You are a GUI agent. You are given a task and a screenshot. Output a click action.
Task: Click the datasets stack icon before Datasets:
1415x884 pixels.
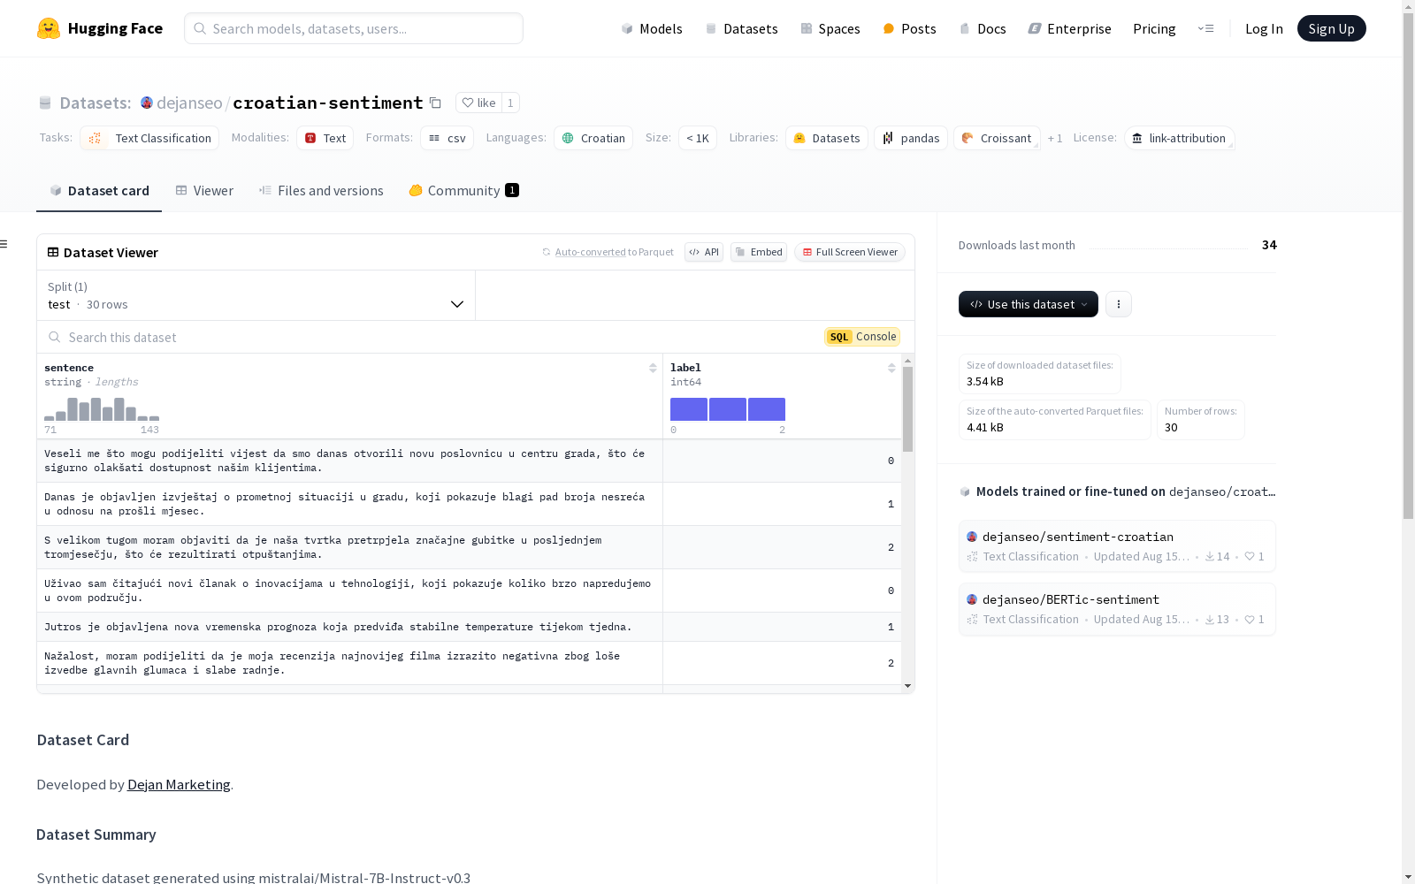click(45, 103)
